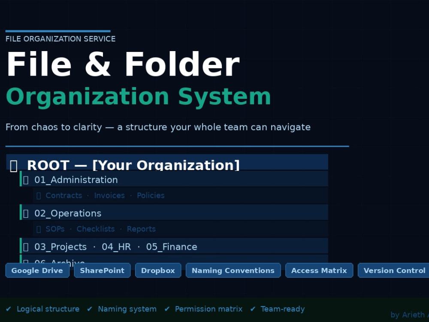429x322 pixels.
Task: Click the Logical structure text
Action: point(48,309)
